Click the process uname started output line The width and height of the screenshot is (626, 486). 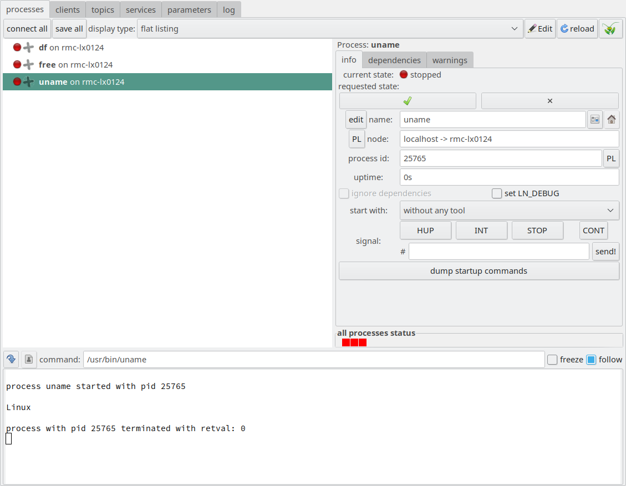click(x=96, y=386)
